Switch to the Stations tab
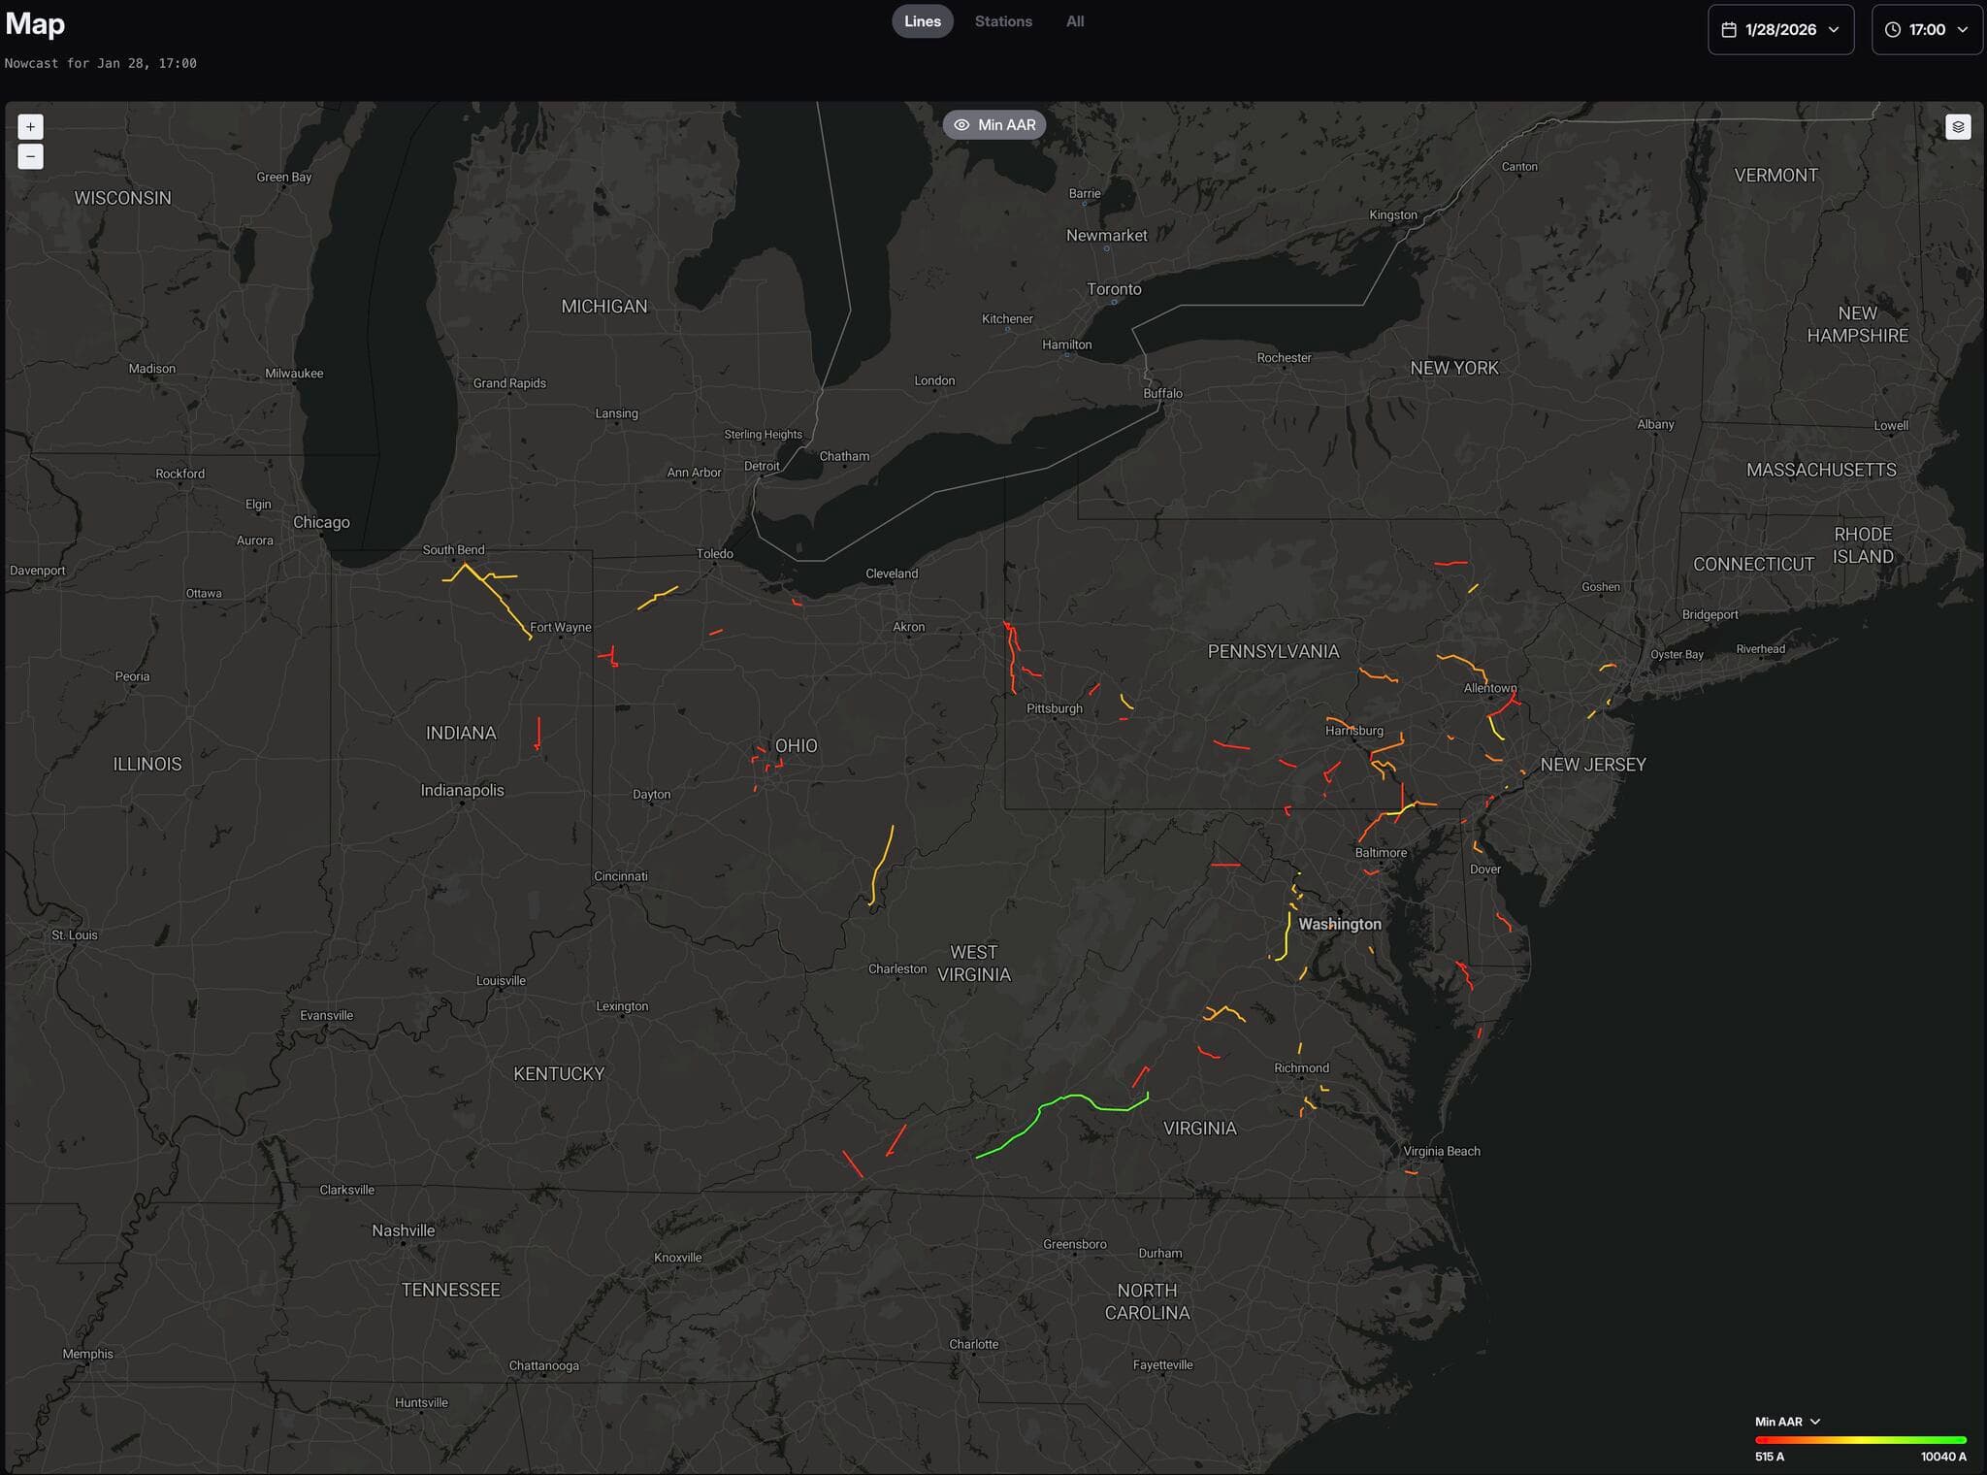1987x1475 pixels. (1003, 21)
